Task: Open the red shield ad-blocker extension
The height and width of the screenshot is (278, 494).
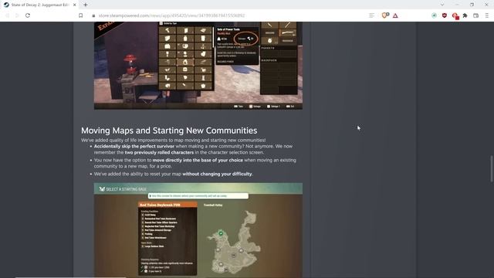Action: coord(445,15)
